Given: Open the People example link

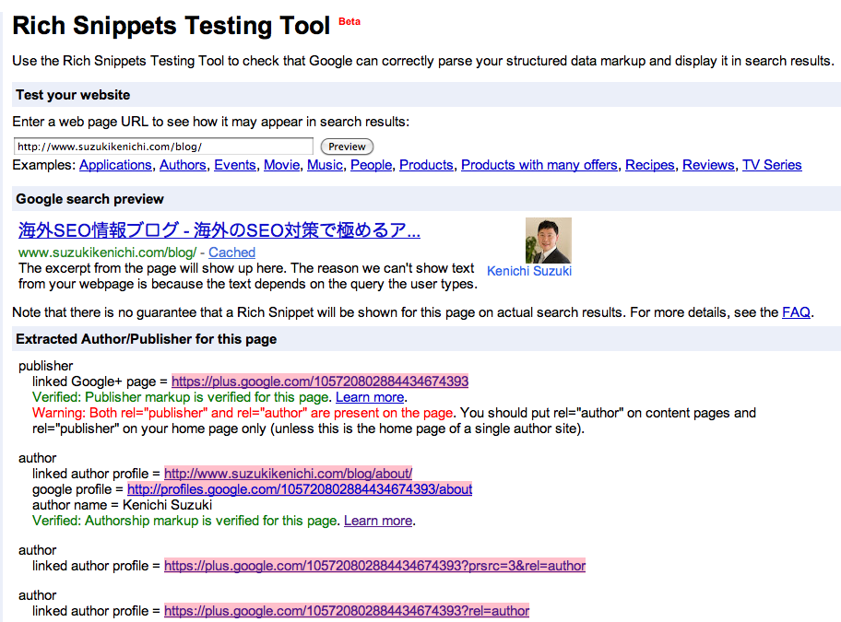Looking at the screenshot, I should click(371, 165).
